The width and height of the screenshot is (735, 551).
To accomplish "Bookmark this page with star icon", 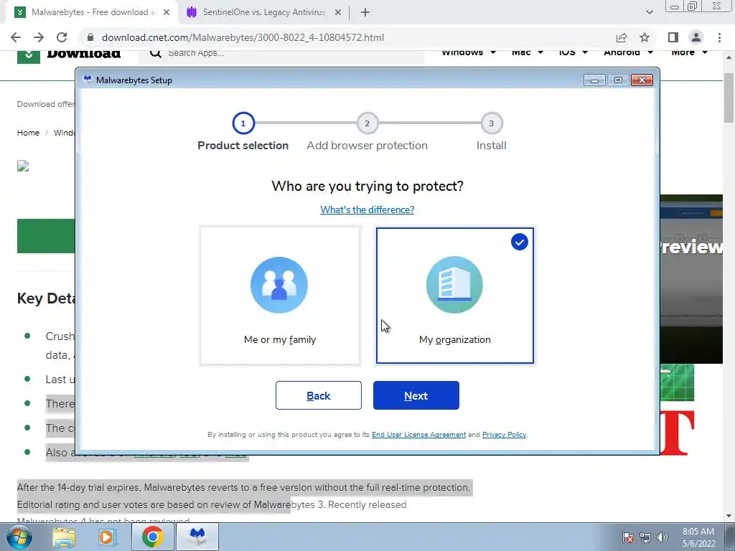I will [645, 37].
